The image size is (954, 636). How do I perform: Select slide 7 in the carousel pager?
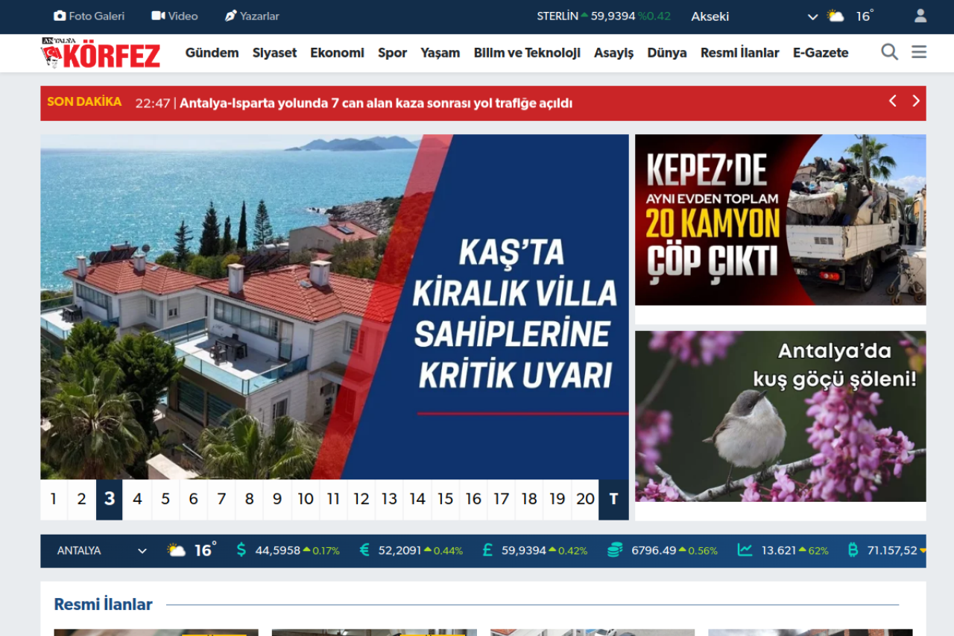click(221, 499)
